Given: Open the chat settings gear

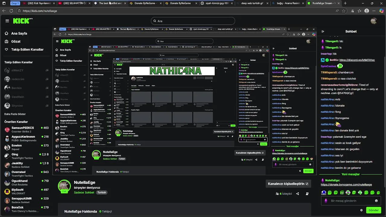Looking at the screenshot, I should [x=361, y=210].
